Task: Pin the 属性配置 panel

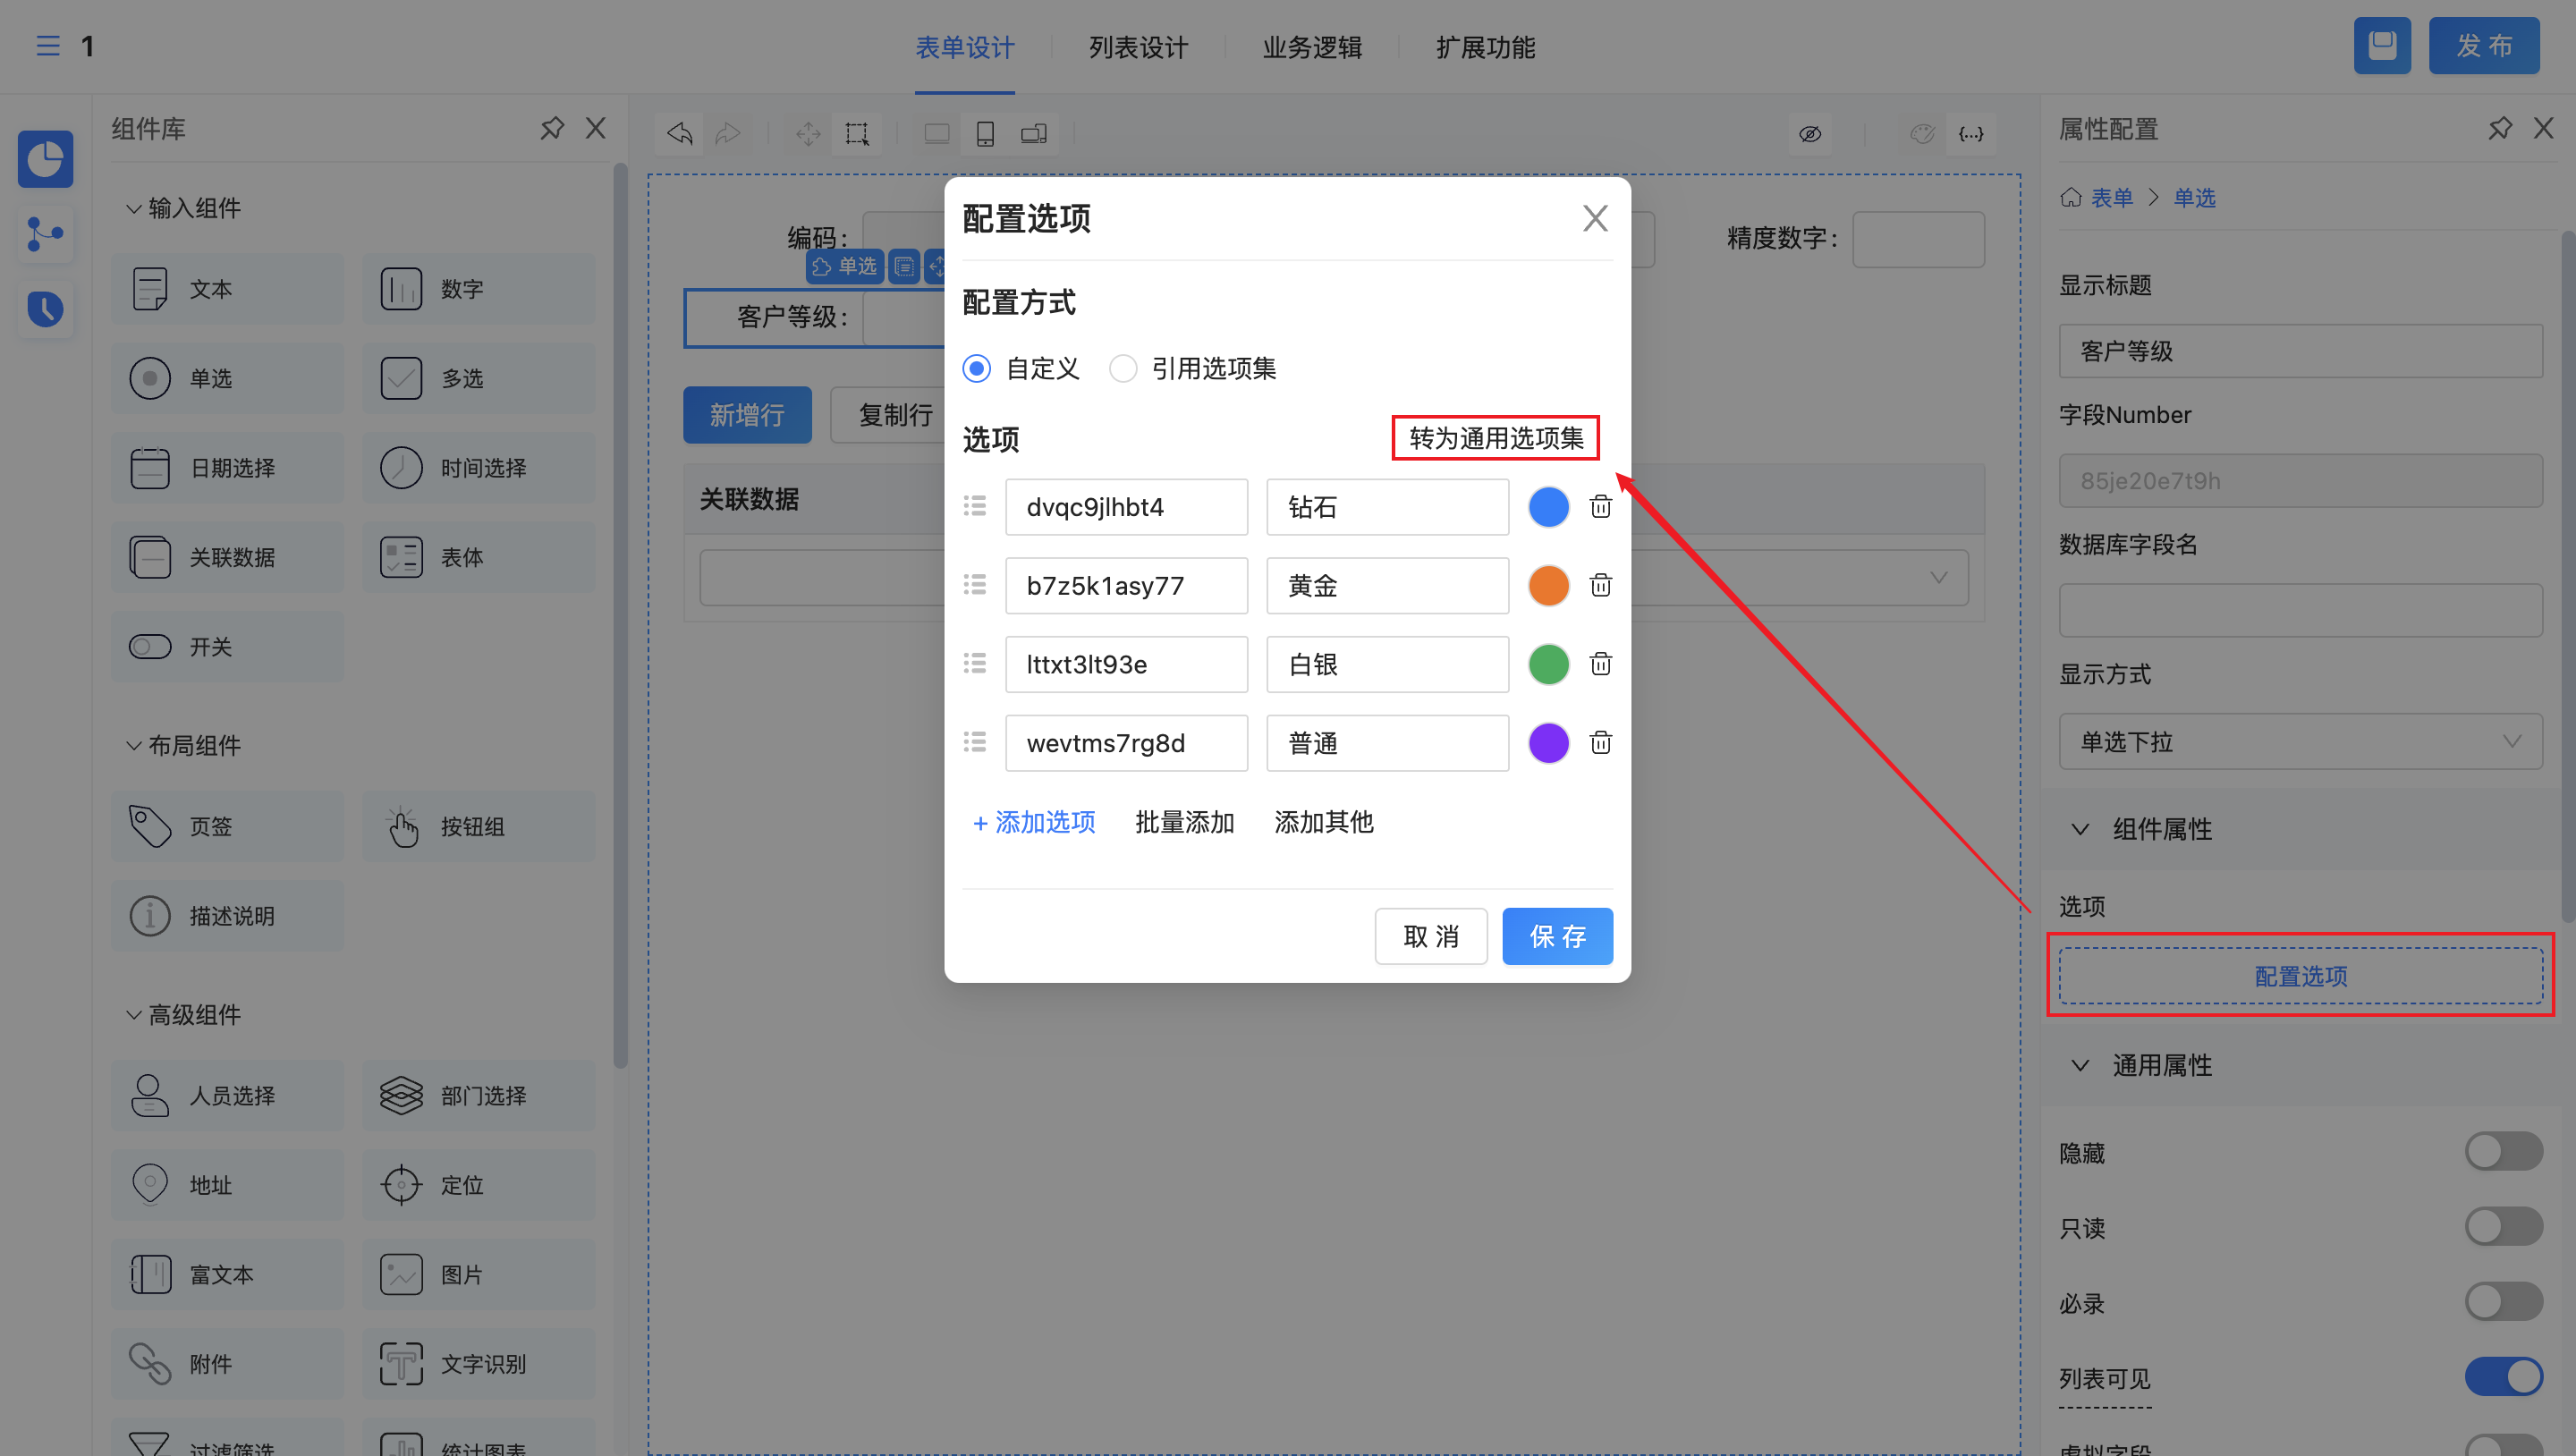Action: (x=2499, y=129)
